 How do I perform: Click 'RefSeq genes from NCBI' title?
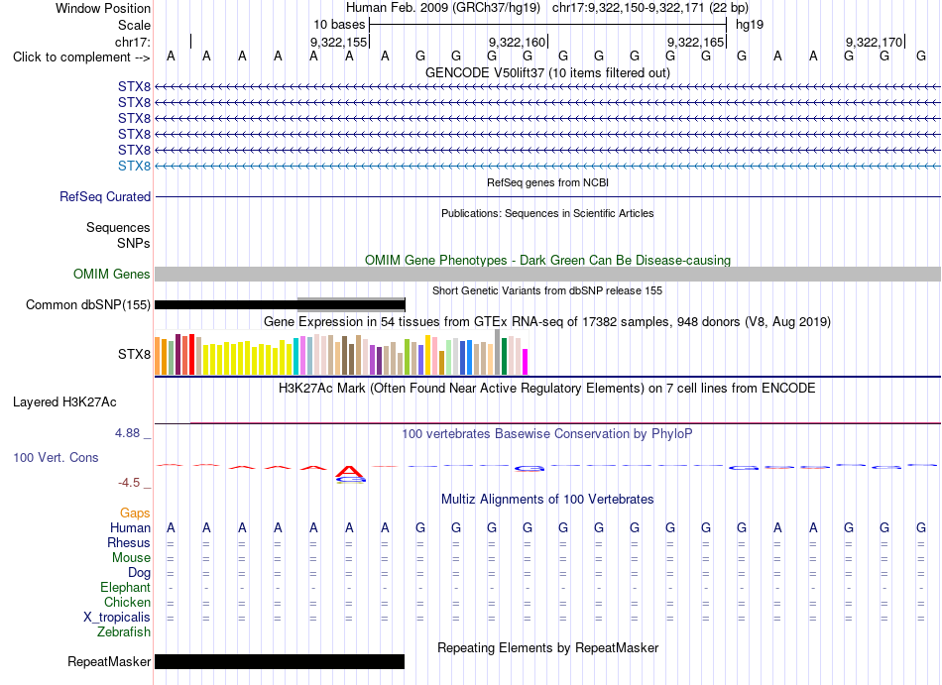point(547,182)
